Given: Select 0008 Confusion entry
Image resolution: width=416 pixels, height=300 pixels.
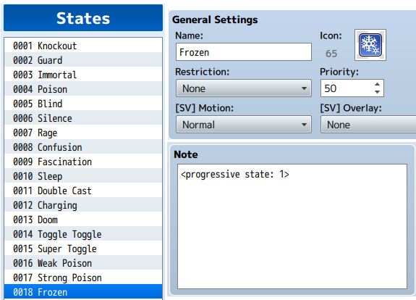Looking at the screenshot, I should [x=83, y=147].
